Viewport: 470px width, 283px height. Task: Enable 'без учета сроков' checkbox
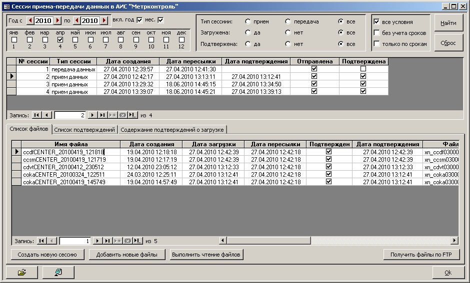click(377, 33)
